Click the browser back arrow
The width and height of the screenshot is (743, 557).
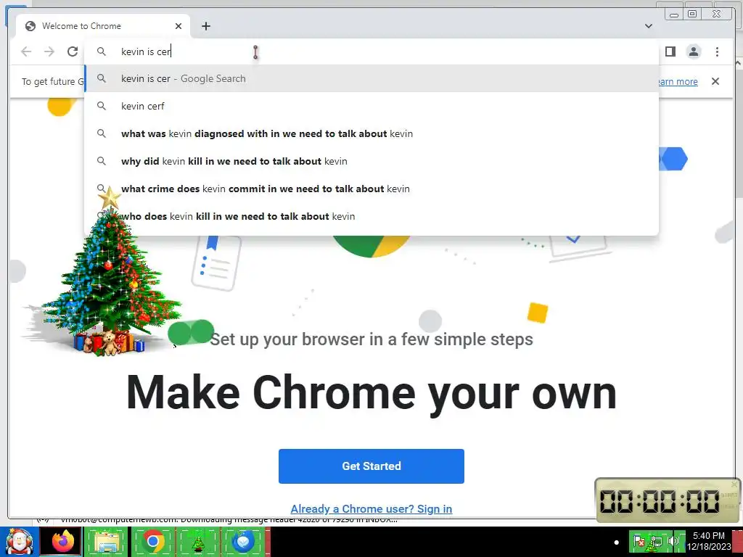pos(26,51)
